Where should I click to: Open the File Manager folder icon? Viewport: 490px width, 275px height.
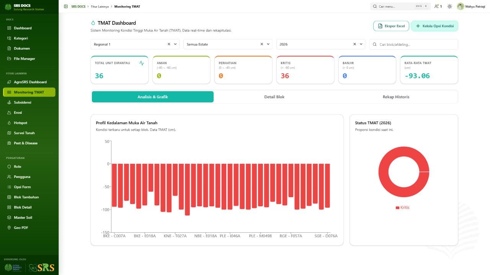click(10, 58)
